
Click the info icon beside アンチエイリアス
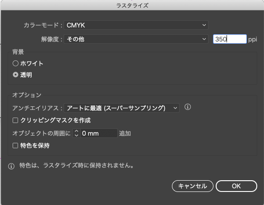pyautogui.click(x=188, y=107)
